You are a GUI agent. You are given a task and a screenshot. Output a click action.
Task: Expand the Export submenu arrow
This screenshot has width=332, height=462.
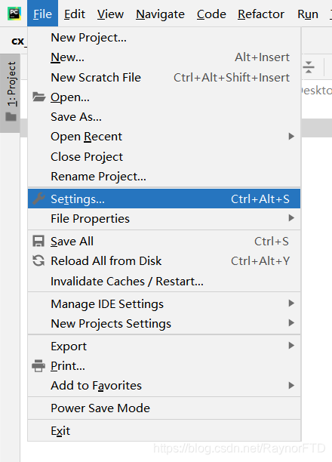(291, 346)
